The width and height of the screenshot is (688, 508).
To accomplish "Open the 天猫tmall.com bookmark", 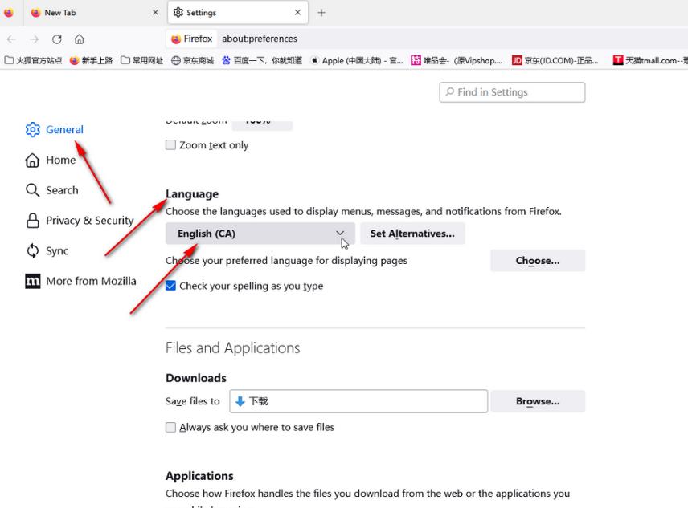I will point(650,60).
